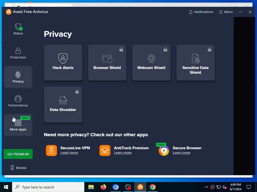
Task: Open the Menu hamburger button
Action: point(226,12)
